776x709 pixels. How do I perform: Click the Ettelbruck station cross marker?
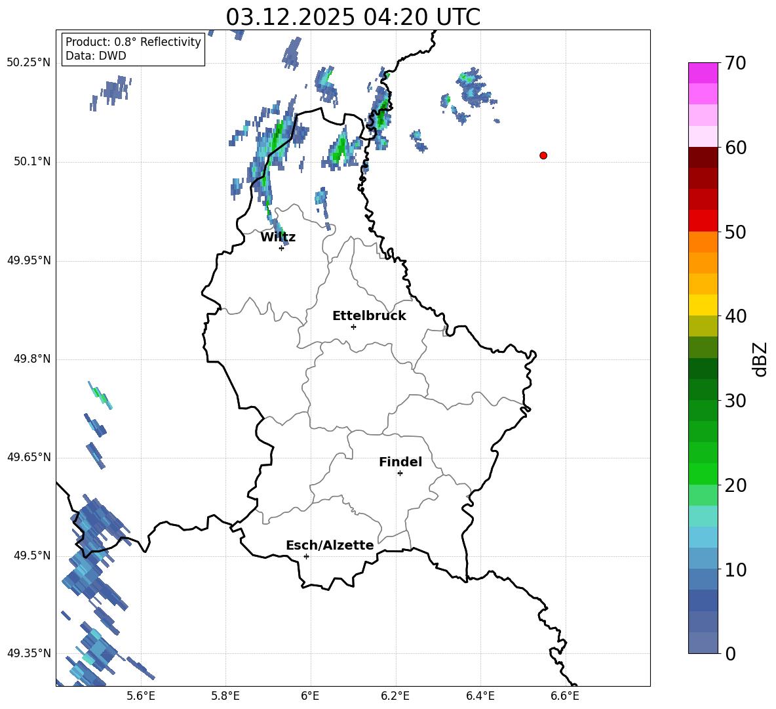[353, 327]
